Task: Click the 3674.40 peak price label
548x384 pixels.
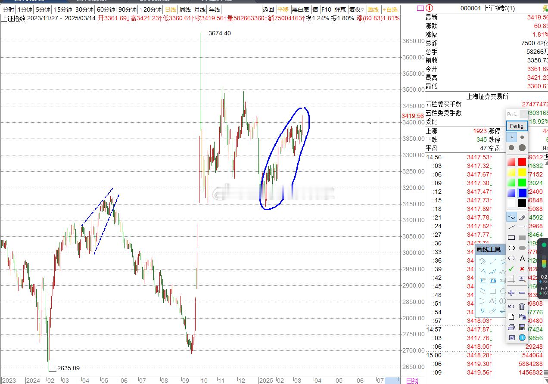Action: (x=219, y=33)
